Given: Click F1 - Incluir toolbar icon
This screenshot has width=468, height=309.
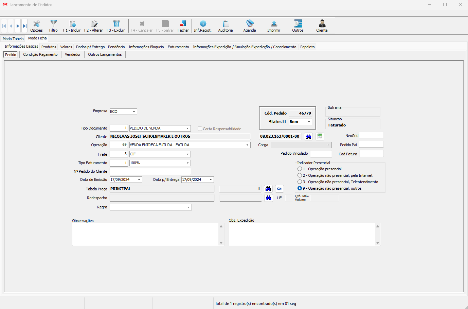Looking at the screenshot, I should tap(72, 24).
